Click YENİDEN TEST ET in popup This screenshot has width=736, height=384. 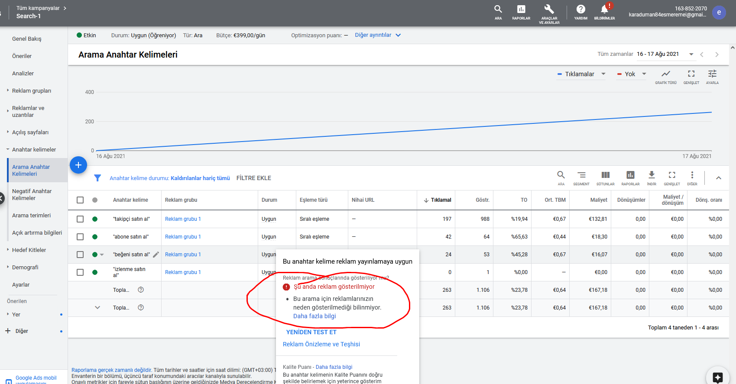pyautogui.click(x=311, y=332)
